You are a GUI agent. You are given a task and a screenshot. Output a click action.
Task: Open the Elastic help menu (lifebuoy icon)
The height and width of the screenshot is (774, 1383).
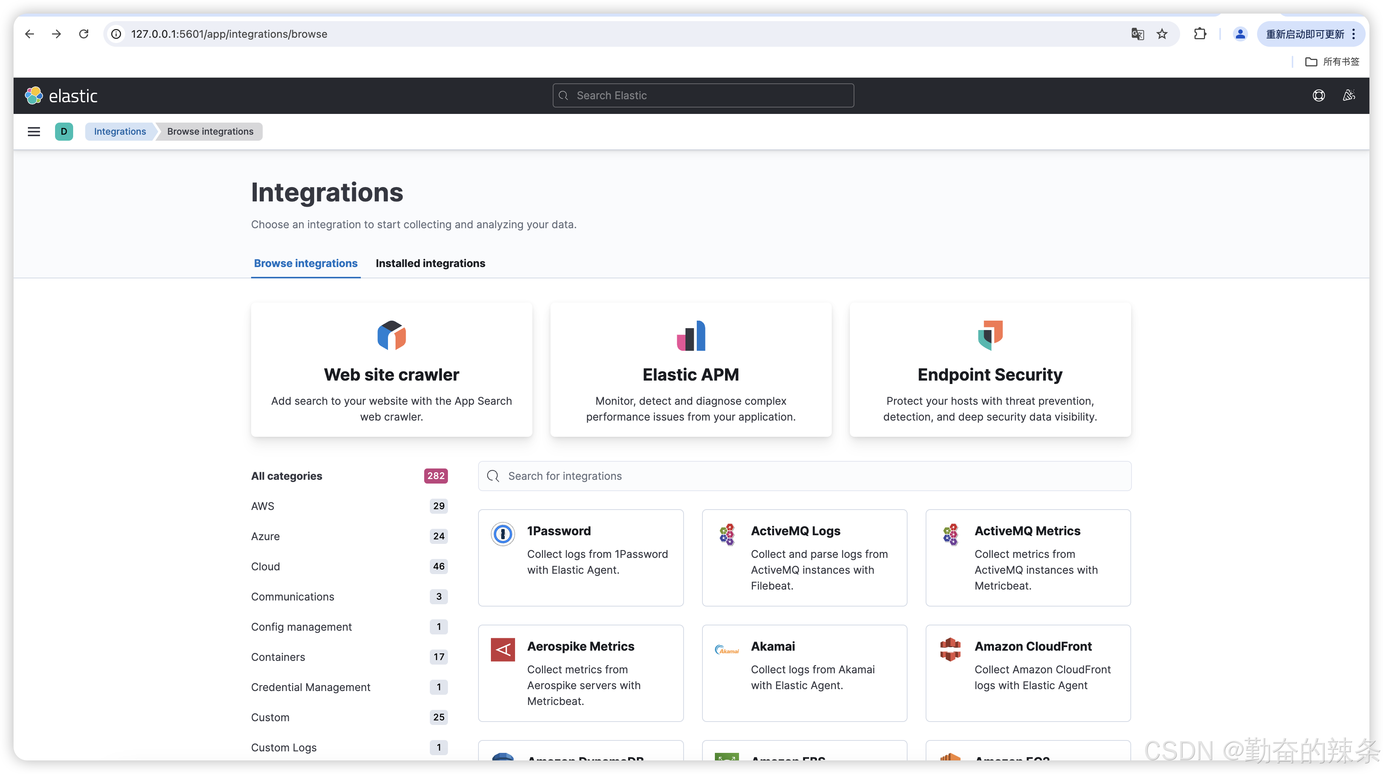pyautogui.click(x=1319, y=95)
